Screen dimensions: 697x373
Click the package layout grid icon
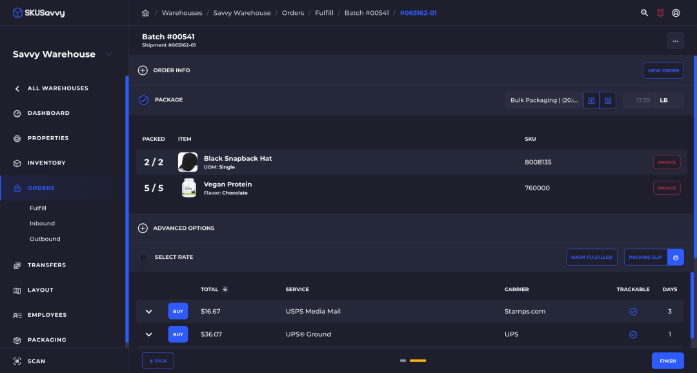[x=608, y=101]
